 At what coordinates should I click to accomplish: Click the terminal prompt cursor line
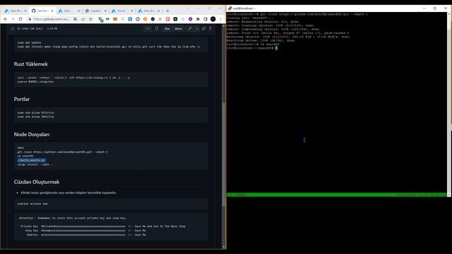(x=252, y=48)
